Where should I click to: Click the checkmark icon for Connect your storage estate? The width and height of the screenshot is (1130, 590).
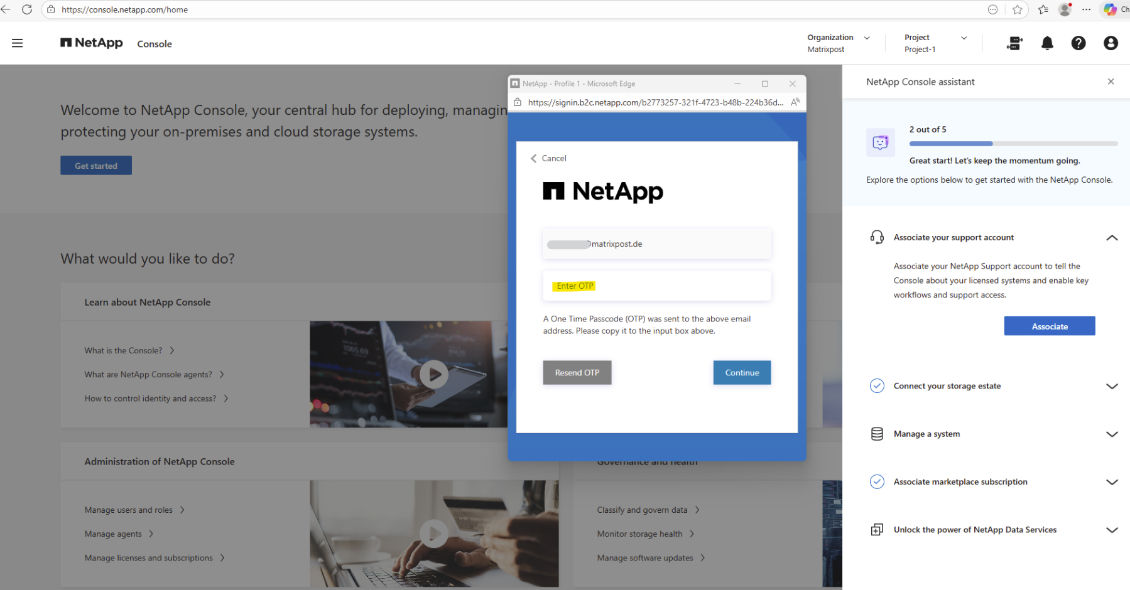(x=877, y=386)
